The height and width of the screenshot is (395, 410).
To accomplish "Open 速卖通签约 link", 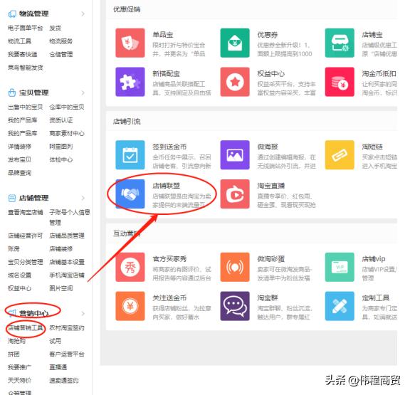I will [x=64, y=380].
